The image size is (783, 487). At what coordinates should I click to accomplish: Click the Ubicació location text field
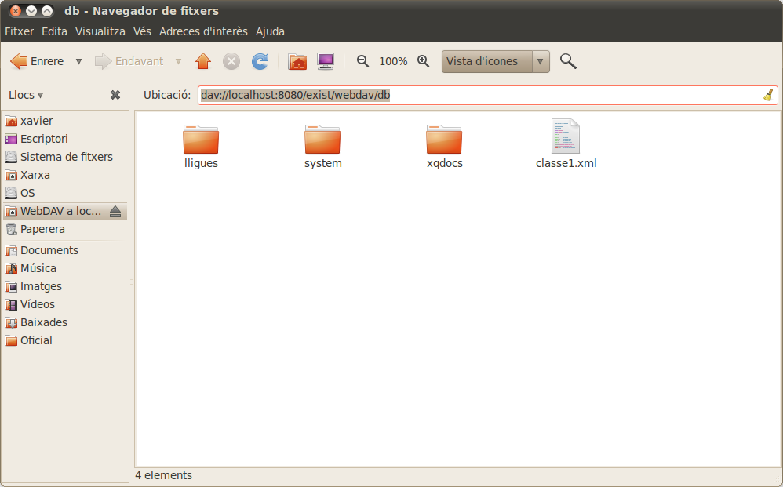(x=486, y=95)
